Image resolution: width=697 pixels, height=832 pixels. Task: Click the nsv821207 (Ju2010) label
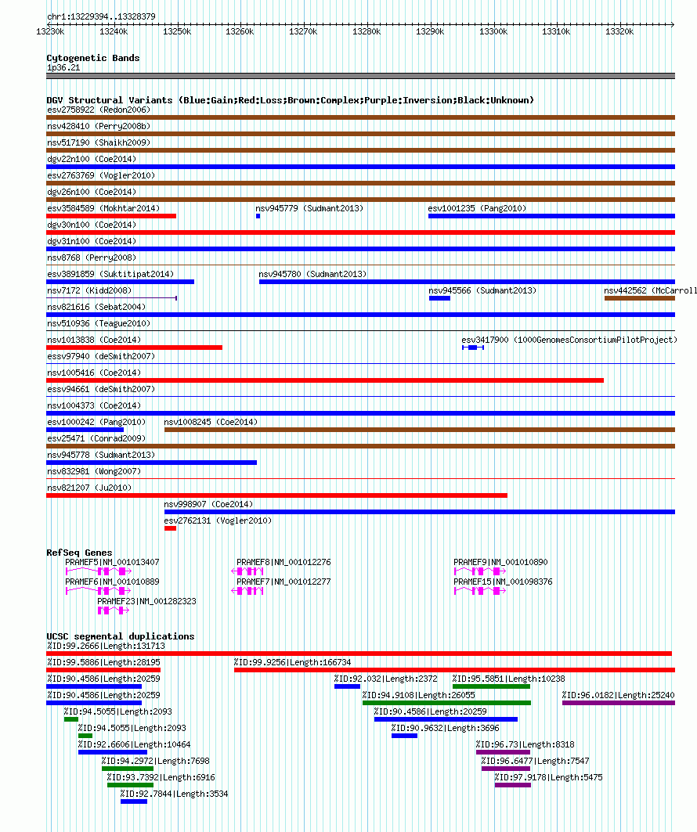pyautogui.click(x=89, y=488)
